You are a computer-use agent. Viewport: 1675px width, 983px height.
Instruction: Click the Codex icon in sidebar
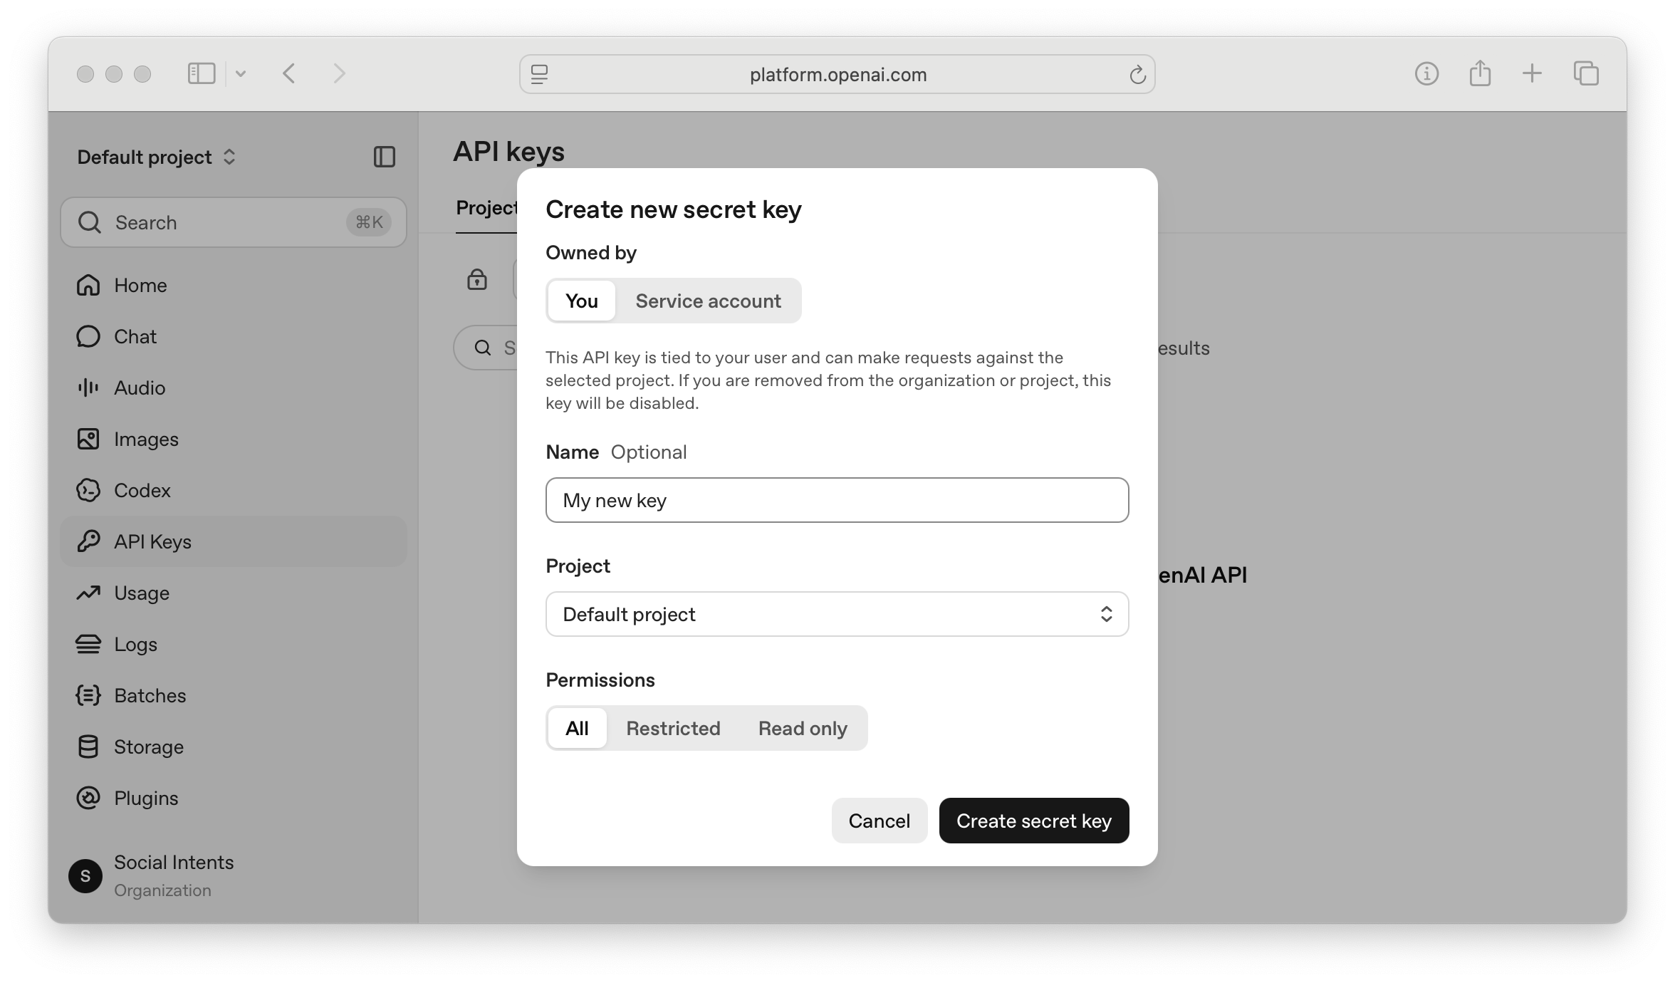[88, 490]
